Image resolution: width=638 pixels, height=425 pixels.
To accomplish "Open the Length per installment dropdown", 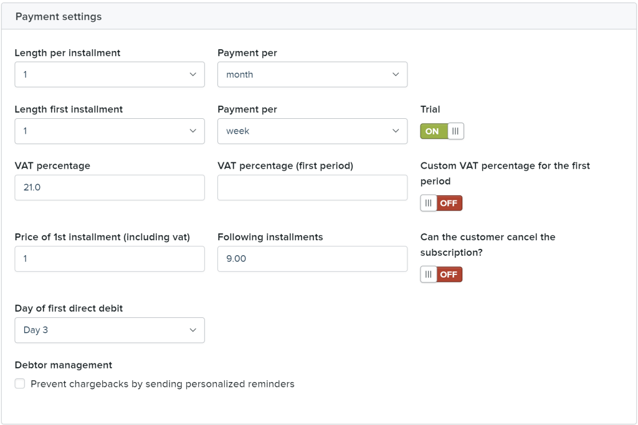I will (110, 74).
